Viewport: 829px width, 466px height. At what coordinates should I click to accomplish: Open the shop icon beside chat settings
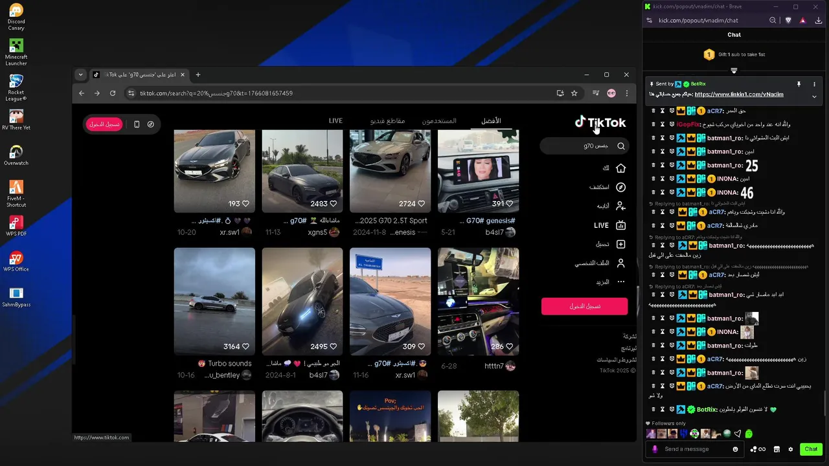click(777, 449)
